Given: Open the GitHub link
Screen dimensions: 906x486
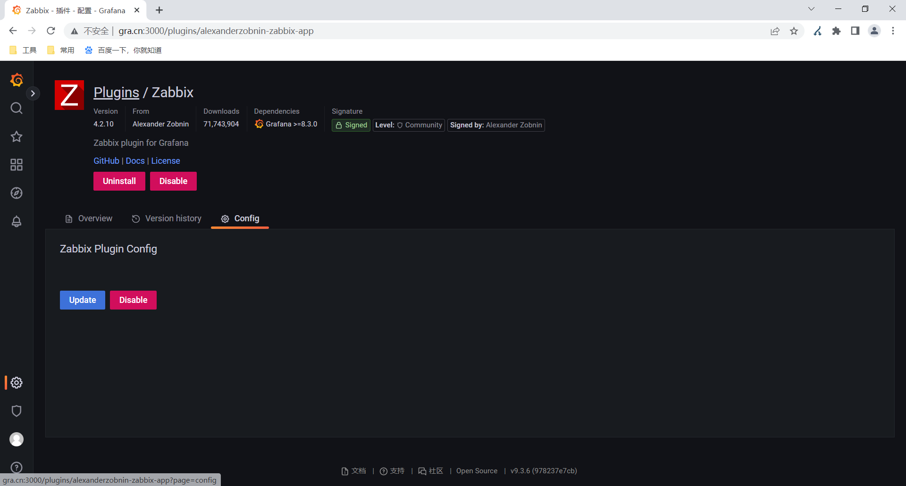Looking at the screenshot, I should point(106,161).
